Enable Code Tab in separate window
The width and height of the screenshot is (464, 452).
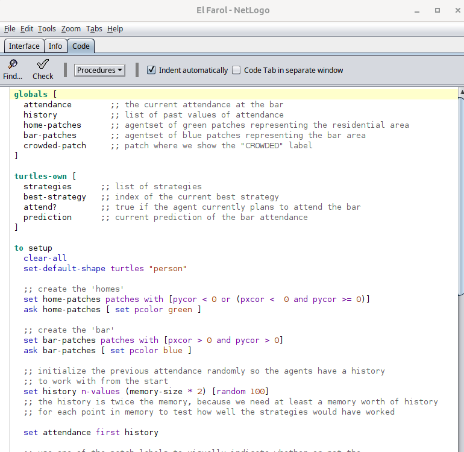tap(236, 70)
